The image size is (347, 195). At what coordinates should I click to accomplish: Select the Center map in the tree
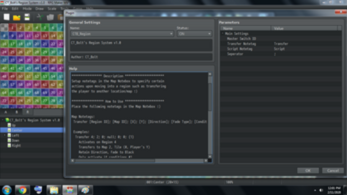pyautogui.click(x=17, y=130)
